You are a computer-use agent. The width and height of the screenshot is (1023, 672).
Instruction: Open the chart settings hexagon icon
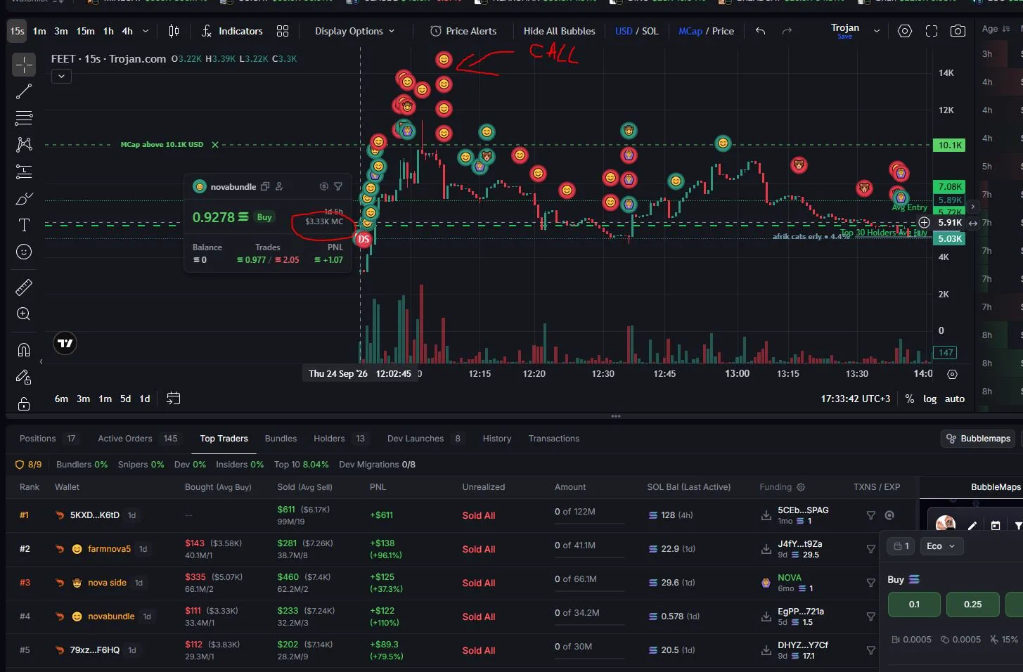905,31
